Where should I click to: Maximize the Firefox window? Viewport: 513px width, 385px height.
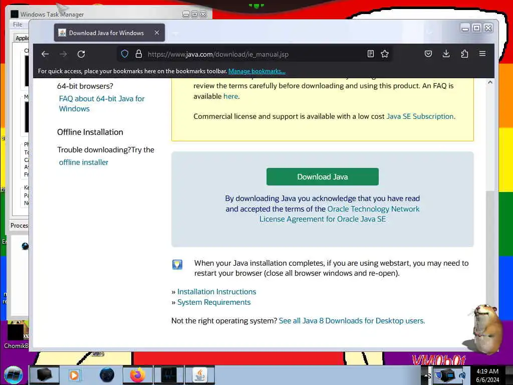pyautogui.click(x=477, y=29)
